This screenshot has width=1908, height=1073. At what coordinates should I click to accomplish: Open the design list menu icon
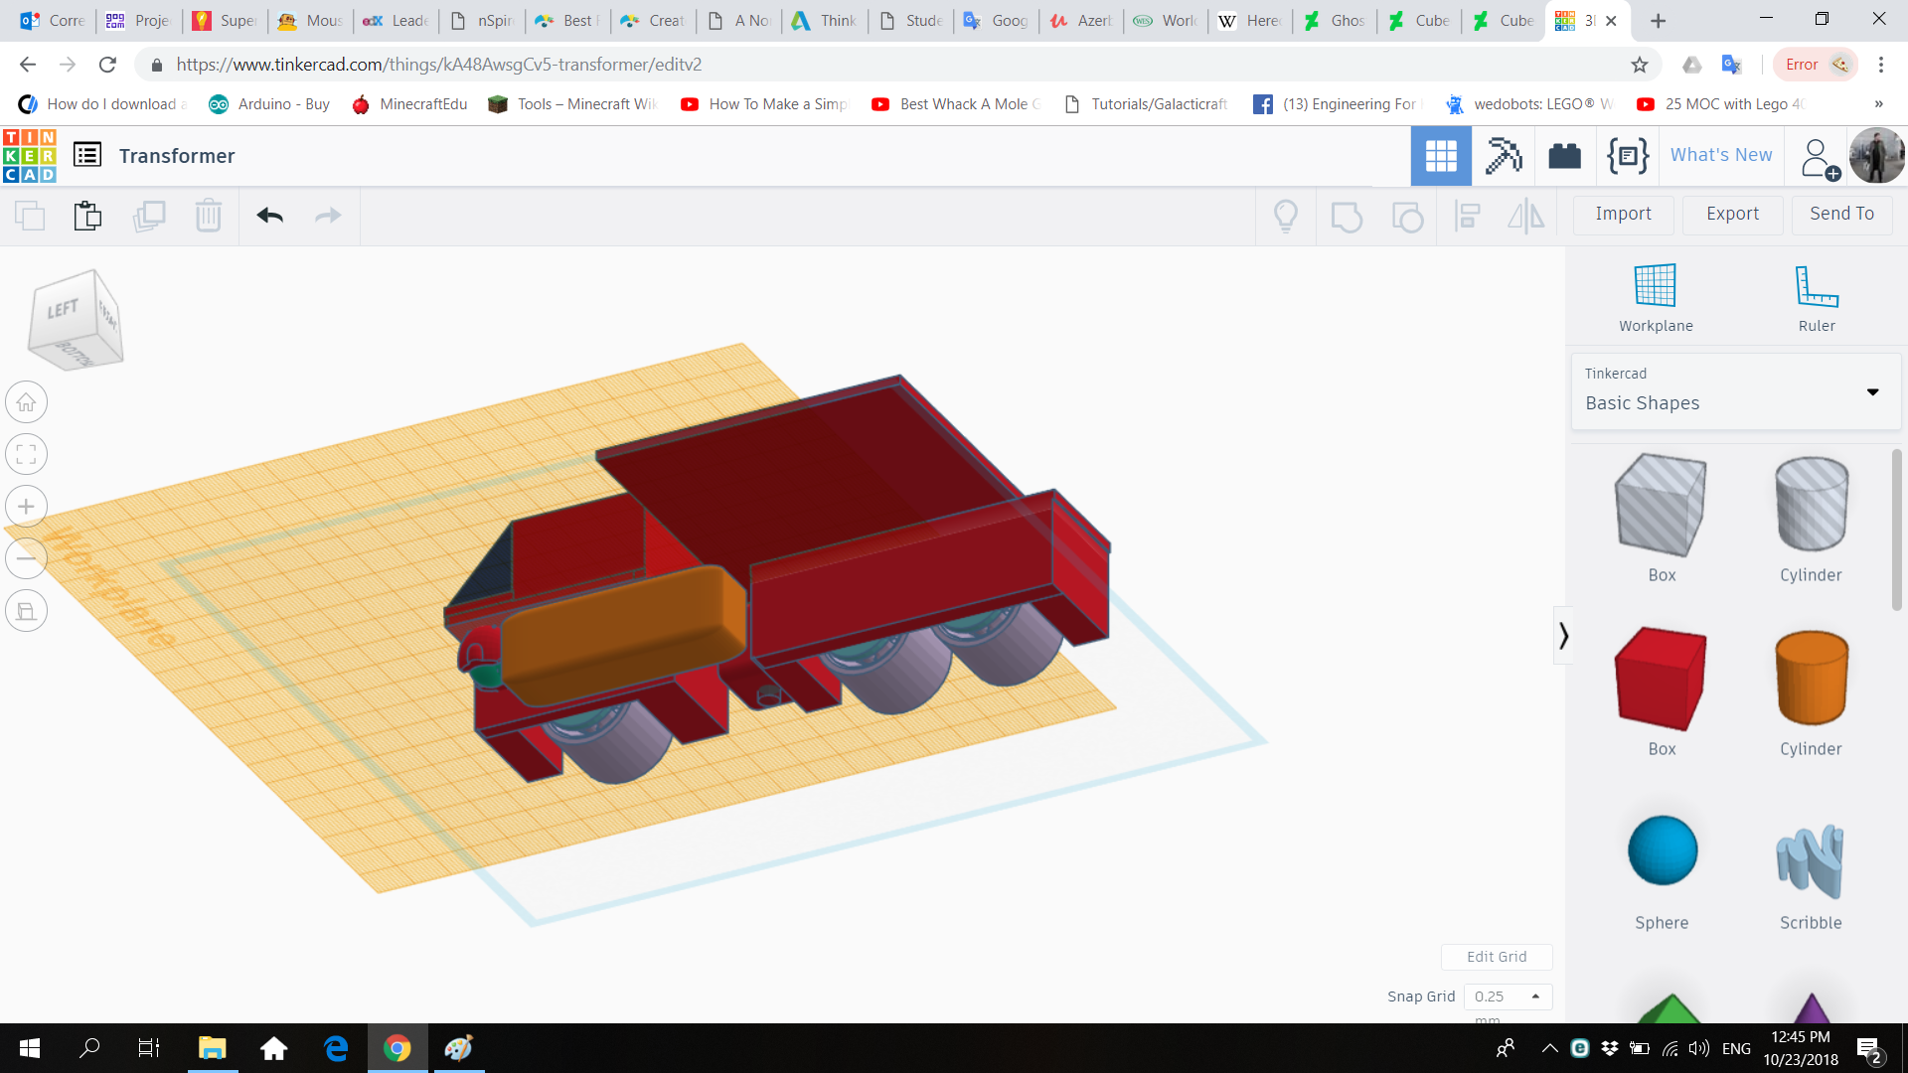[87, 156]
